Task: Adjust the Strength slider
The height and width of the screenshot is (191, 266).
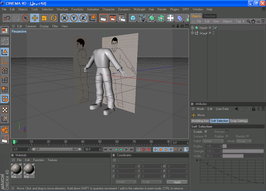Action: 243,151
